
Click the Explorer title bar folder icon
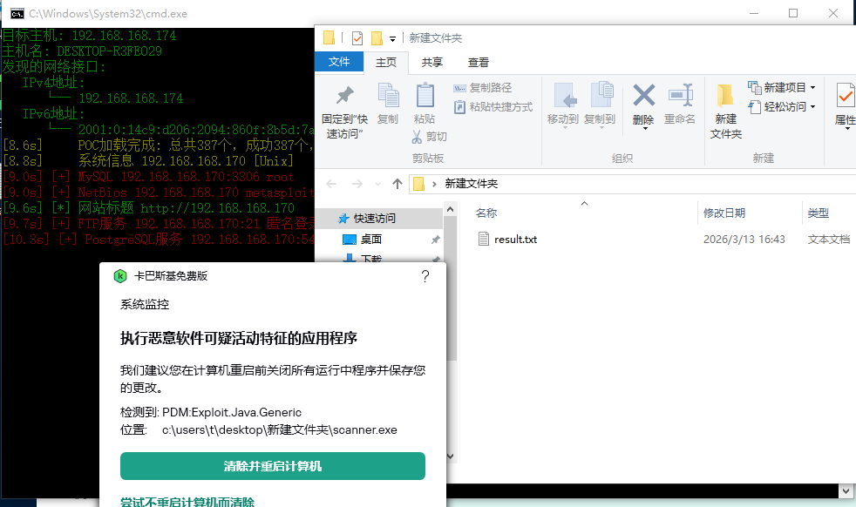329,37
